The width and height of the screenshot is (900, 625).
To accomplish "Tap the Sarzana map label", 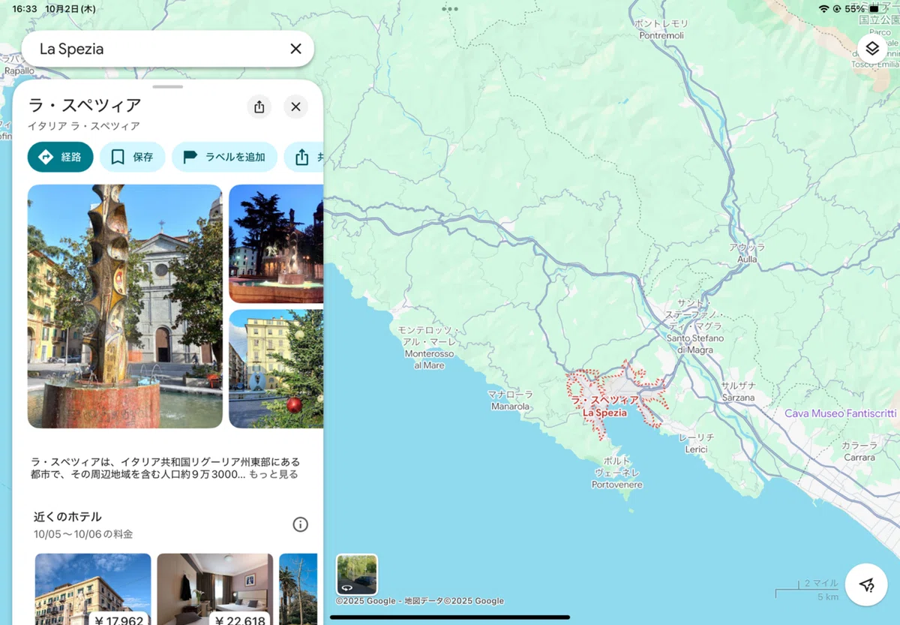I will click(x=739, y=392).
